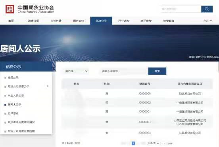The width and height of the screenshot is (219, 147).
Task: Click 中信建投期货有限公司 in J0000002 row
Action: pos(190,103)
